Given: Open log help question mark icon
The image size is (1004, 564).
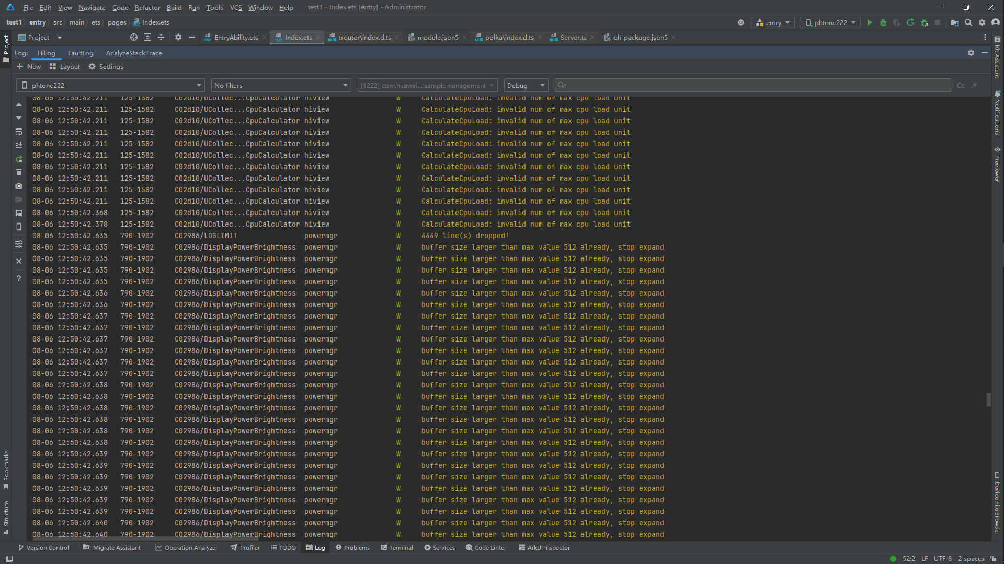Looking at the screenshot, I should 19,278.
